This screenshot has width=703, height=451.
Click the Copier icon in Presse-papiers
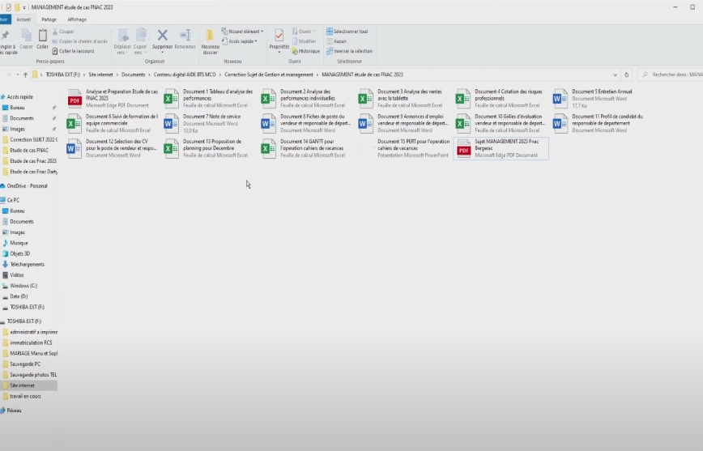click(27, 35)
